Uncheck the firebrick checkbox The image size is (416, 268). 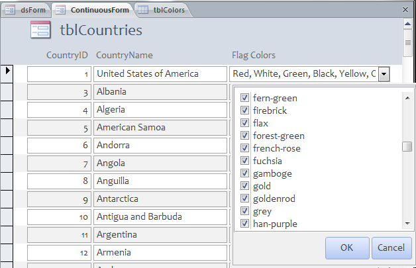(244, 110)
